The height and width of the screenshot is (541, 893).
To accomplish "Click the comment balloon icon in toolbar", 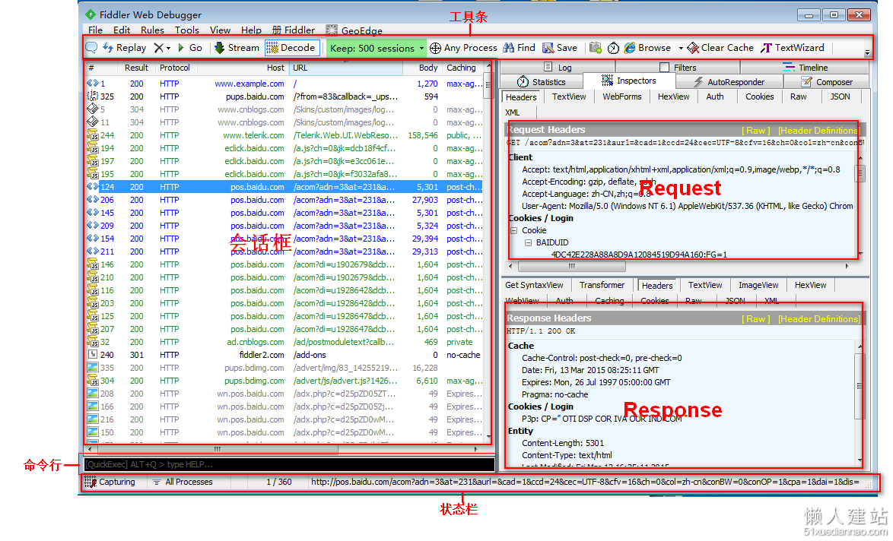I will coord(91,48).
